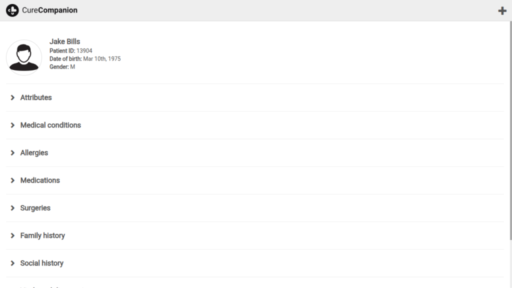Click the Surgeries chevron arrow
Screen dimensions: 512x288
(x=12, y=208)
